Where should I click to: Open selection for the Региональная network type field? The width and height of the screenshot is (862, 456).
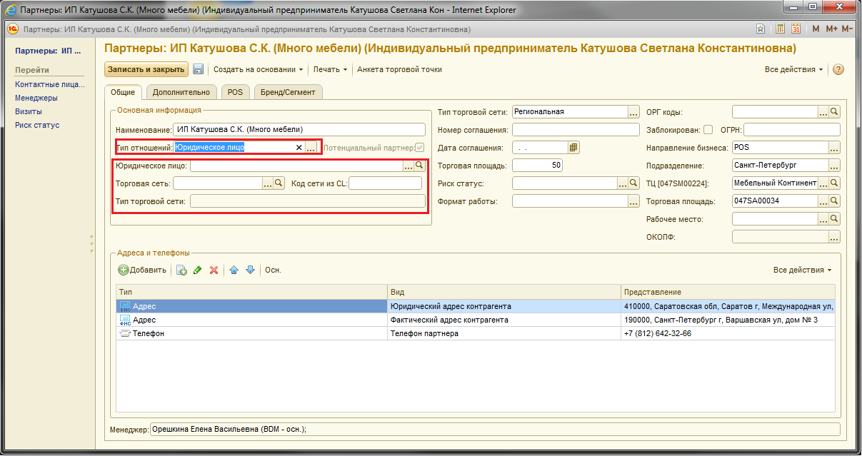(x=633, y=112)
